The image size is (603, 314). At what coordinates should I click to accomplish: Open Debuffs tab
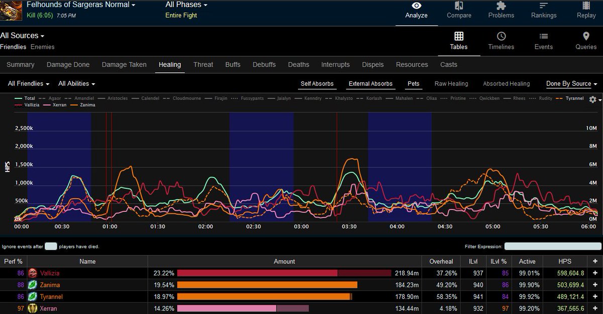(264, 64)
